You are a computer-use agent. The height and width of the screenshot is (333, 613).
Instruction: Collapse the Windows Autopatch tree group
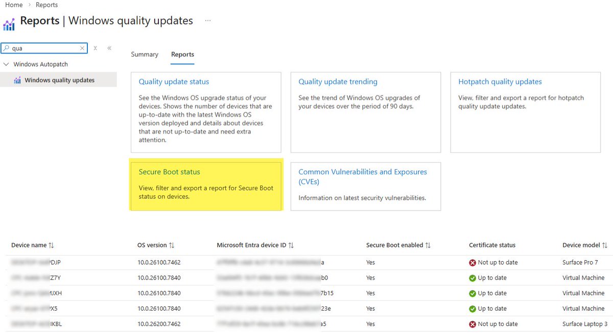[x=6, y=64]
